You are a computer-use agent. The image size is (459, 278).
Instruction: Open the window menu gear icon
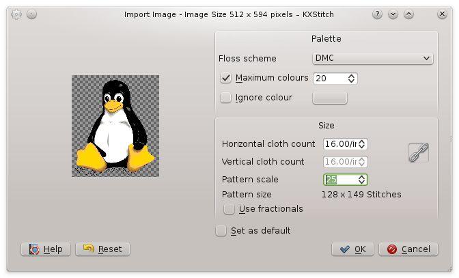coord(16,14)
